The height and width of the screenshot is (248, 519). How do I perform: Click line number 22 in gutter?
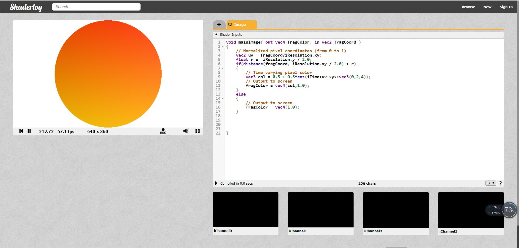[218, 133]
